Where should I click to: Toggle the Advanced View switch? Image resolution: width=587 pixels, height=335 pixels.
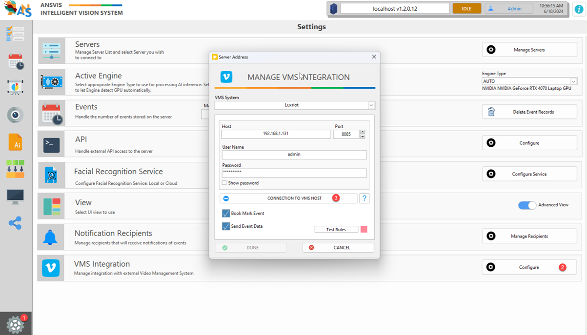(x=527, y=205)
